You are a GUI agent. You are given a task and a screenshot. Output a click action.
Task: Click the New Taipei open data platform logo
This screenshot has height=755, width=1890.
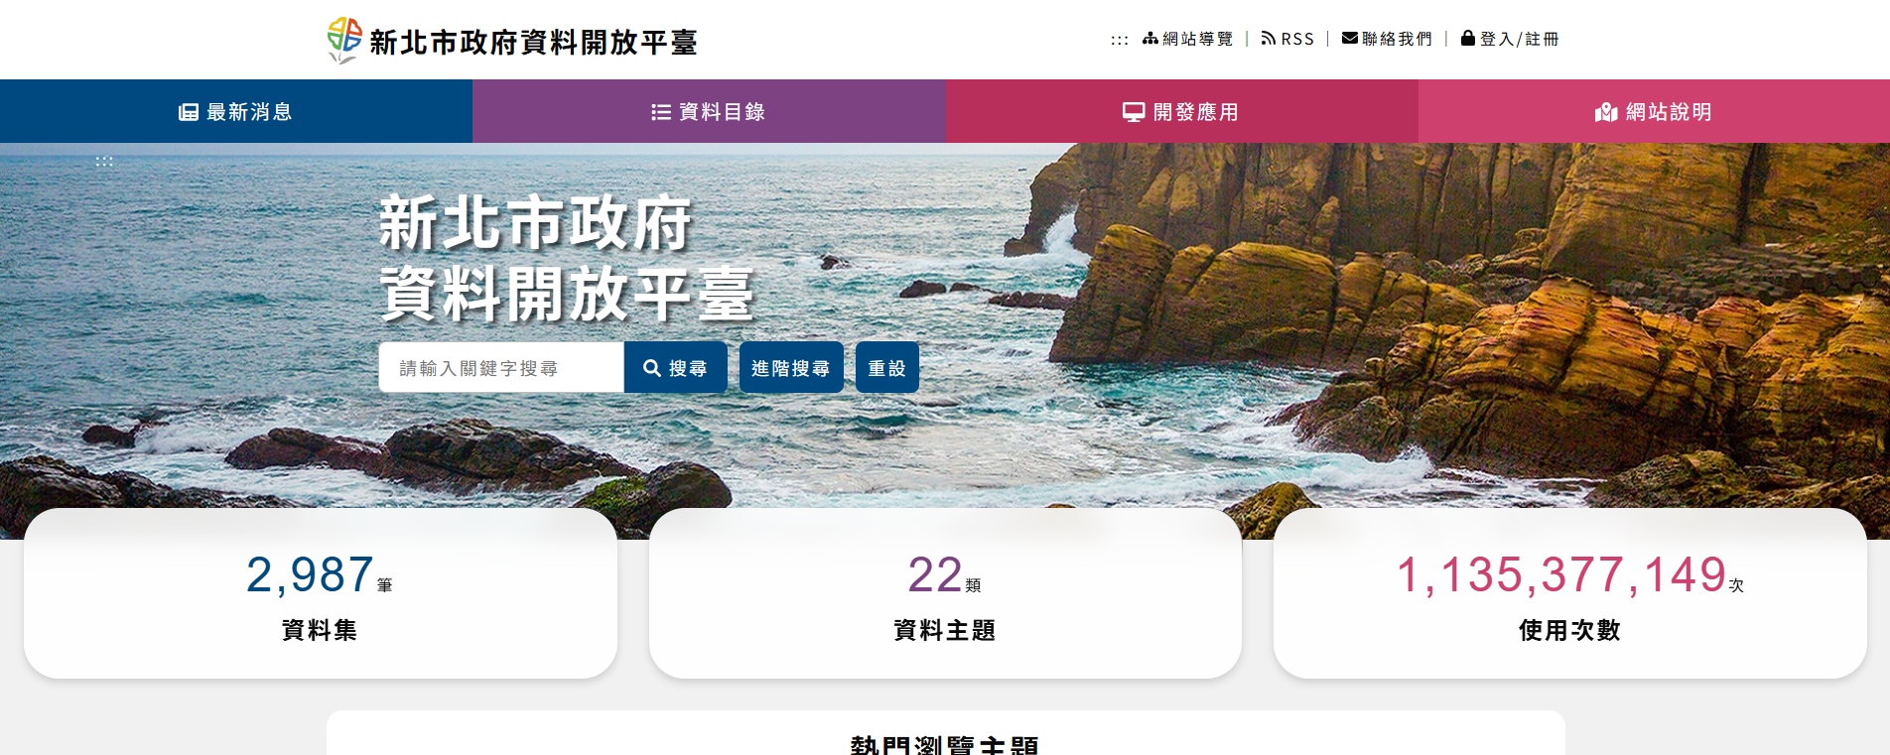[512, 41]
